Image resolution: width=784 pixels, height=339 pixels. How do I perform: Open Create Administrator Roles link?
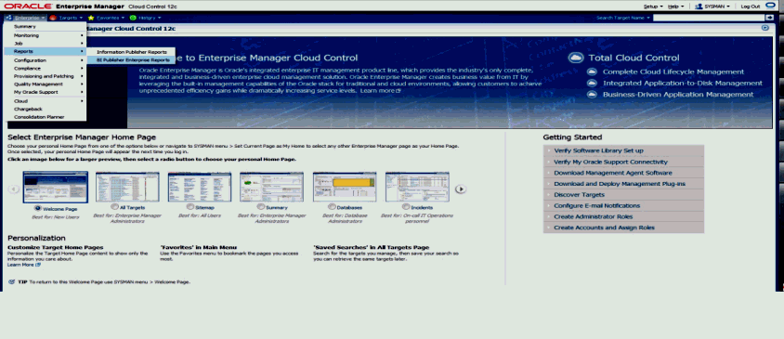[x=594, y=217]
